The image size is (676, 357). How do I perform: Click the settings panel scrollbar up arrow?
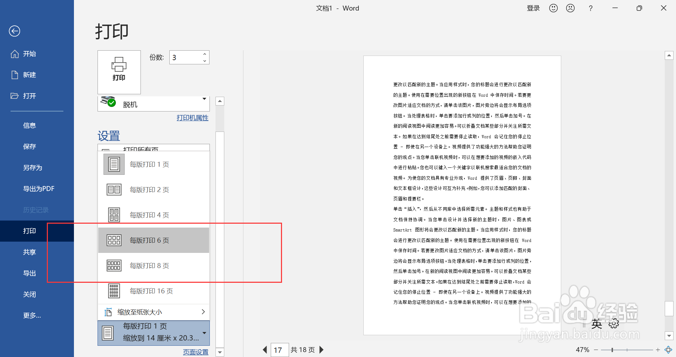click(220, 101)
